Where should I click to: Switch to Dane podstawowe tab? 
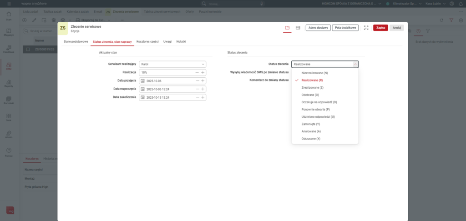pyautogui.click(x=76, y=41)
